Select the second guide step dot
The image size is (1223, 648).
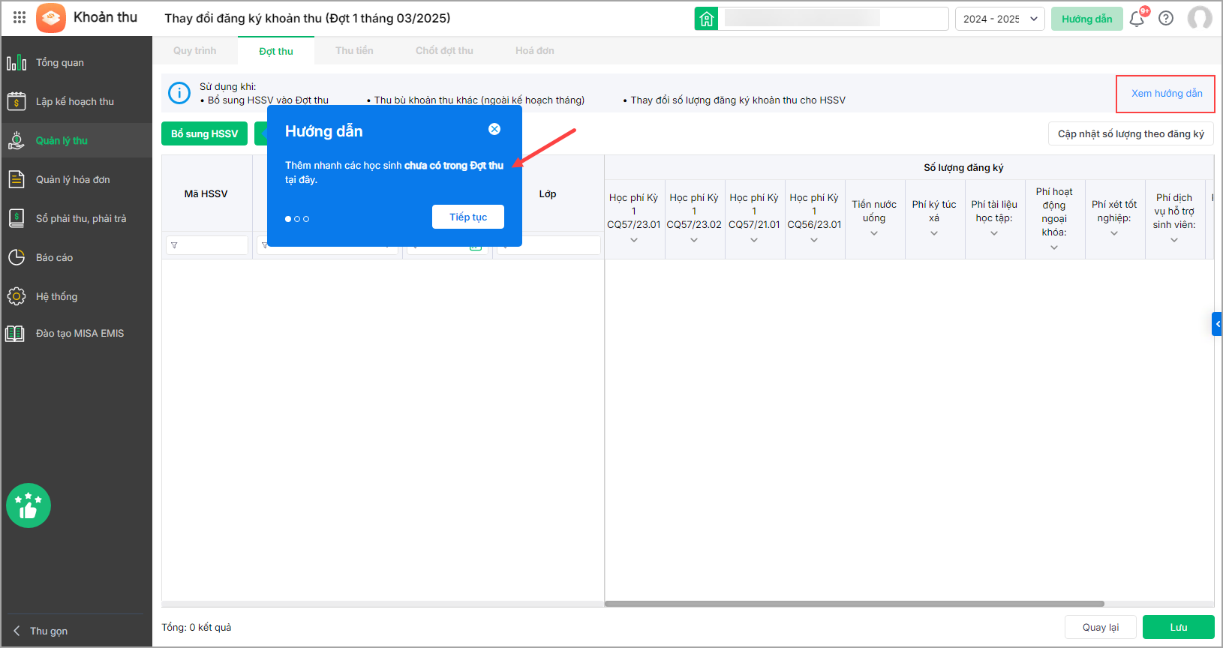point(297,219)
